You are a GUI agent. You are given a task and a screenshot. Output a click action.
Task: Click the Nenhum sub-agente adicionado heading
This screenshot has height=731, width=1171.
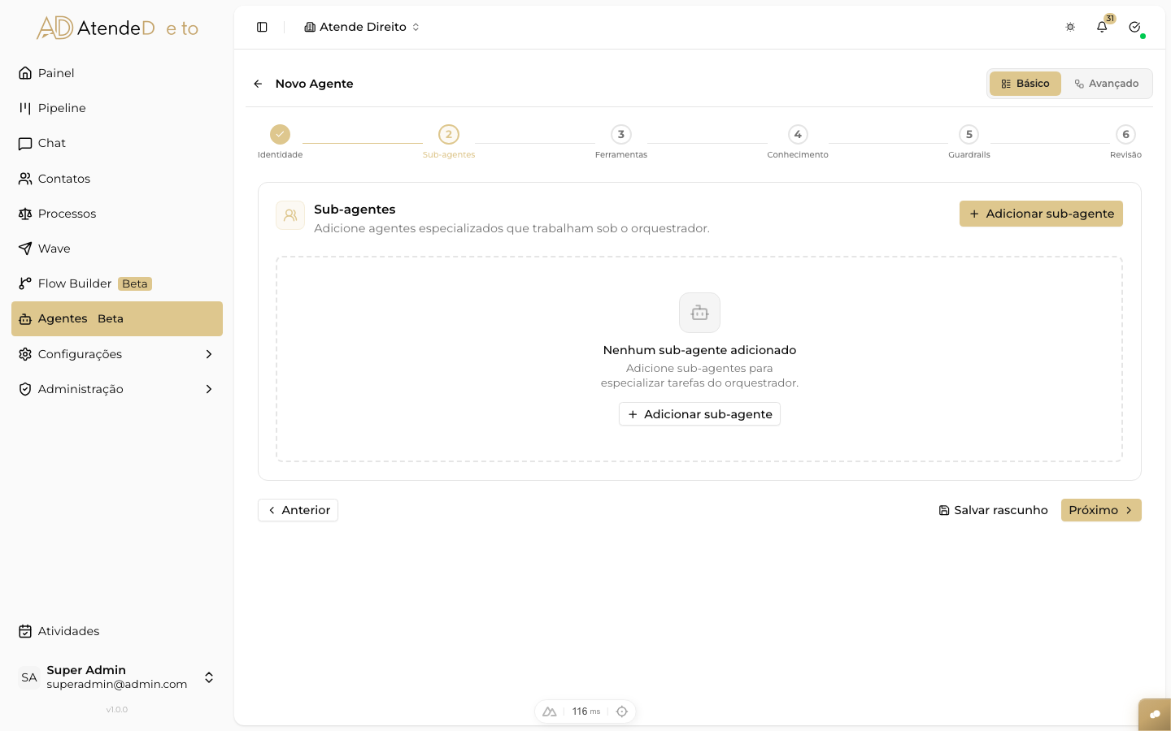coord(699,350)
